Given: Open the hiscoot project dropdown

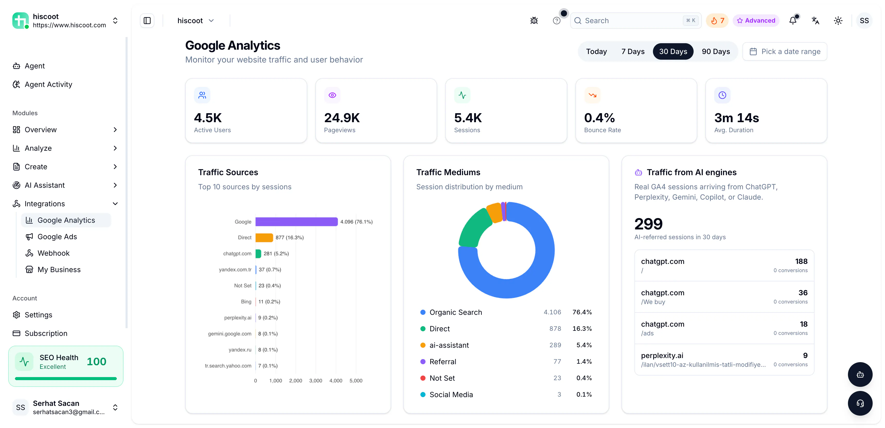Looking at the screenshot, I should [196, 21].
